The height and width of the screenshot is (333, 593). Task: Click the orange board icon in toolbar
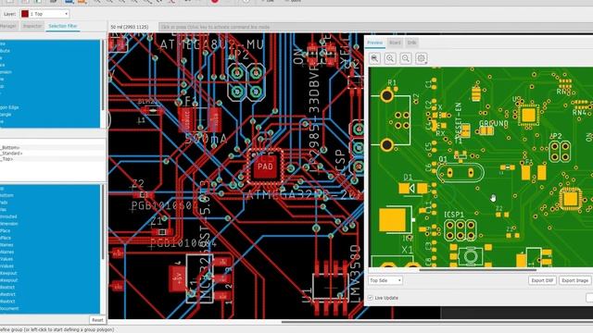pyautogui.click(x=82, y=1)
